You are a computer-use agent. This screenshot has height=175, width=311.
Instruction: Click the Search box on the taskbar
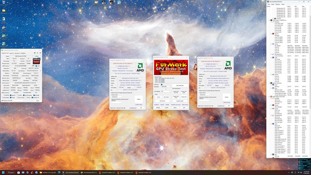(11, 173)
